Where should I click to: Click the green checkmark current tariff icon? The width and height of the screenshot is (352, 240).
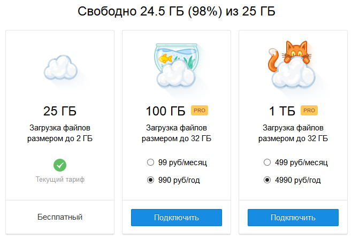(60, 165)
